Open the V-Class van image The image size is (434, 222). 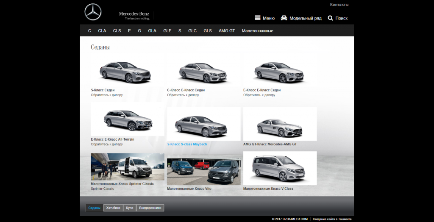280,168
